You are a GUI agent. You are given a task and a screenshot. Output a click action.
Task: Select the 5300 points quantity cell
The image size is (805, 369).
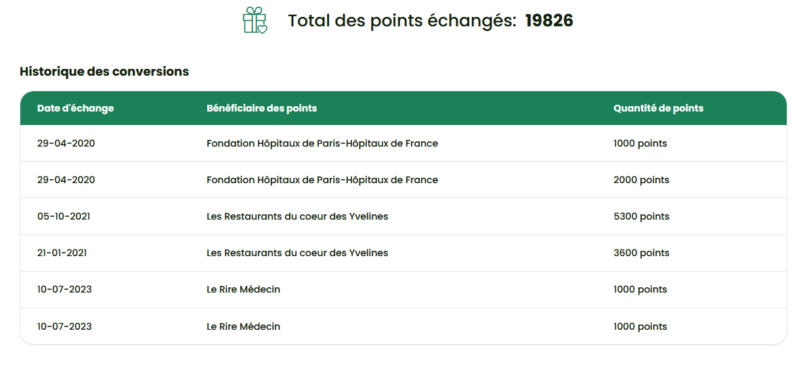(x=641, y=216)
